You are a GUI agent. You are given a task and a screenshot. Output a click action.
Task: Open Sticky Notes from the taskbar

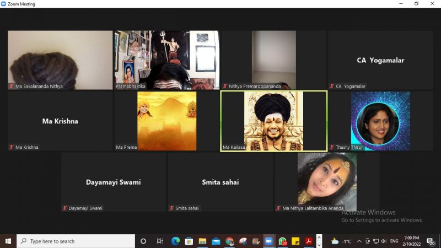click(295, 241)
